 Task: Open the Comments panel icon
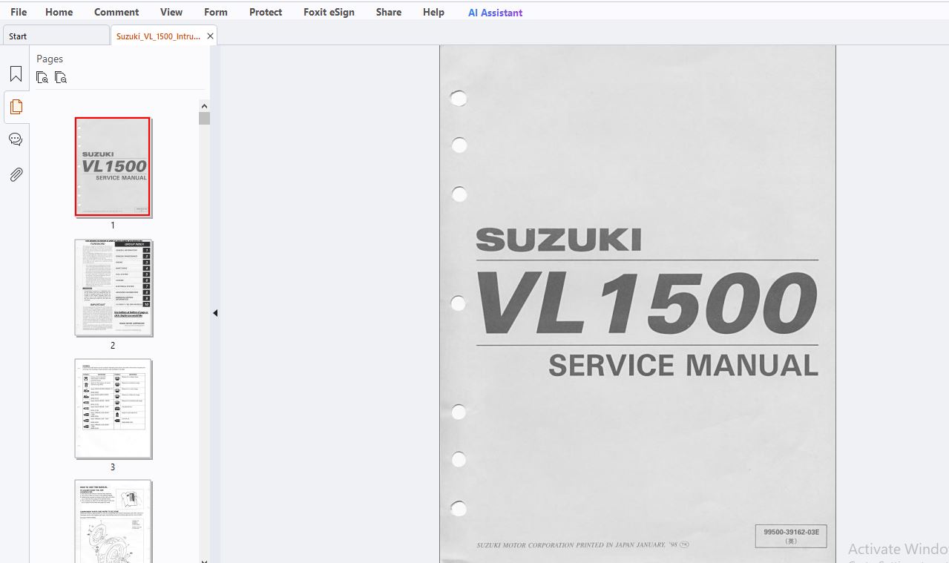coord(16,139)
